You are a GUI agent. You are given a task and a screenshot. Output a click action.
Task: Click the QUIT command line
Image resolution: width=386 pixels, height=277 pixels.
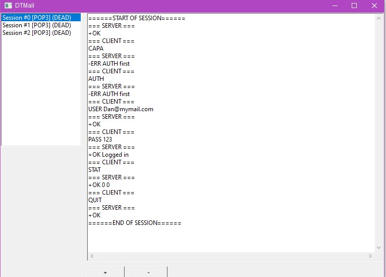(95, 200)
